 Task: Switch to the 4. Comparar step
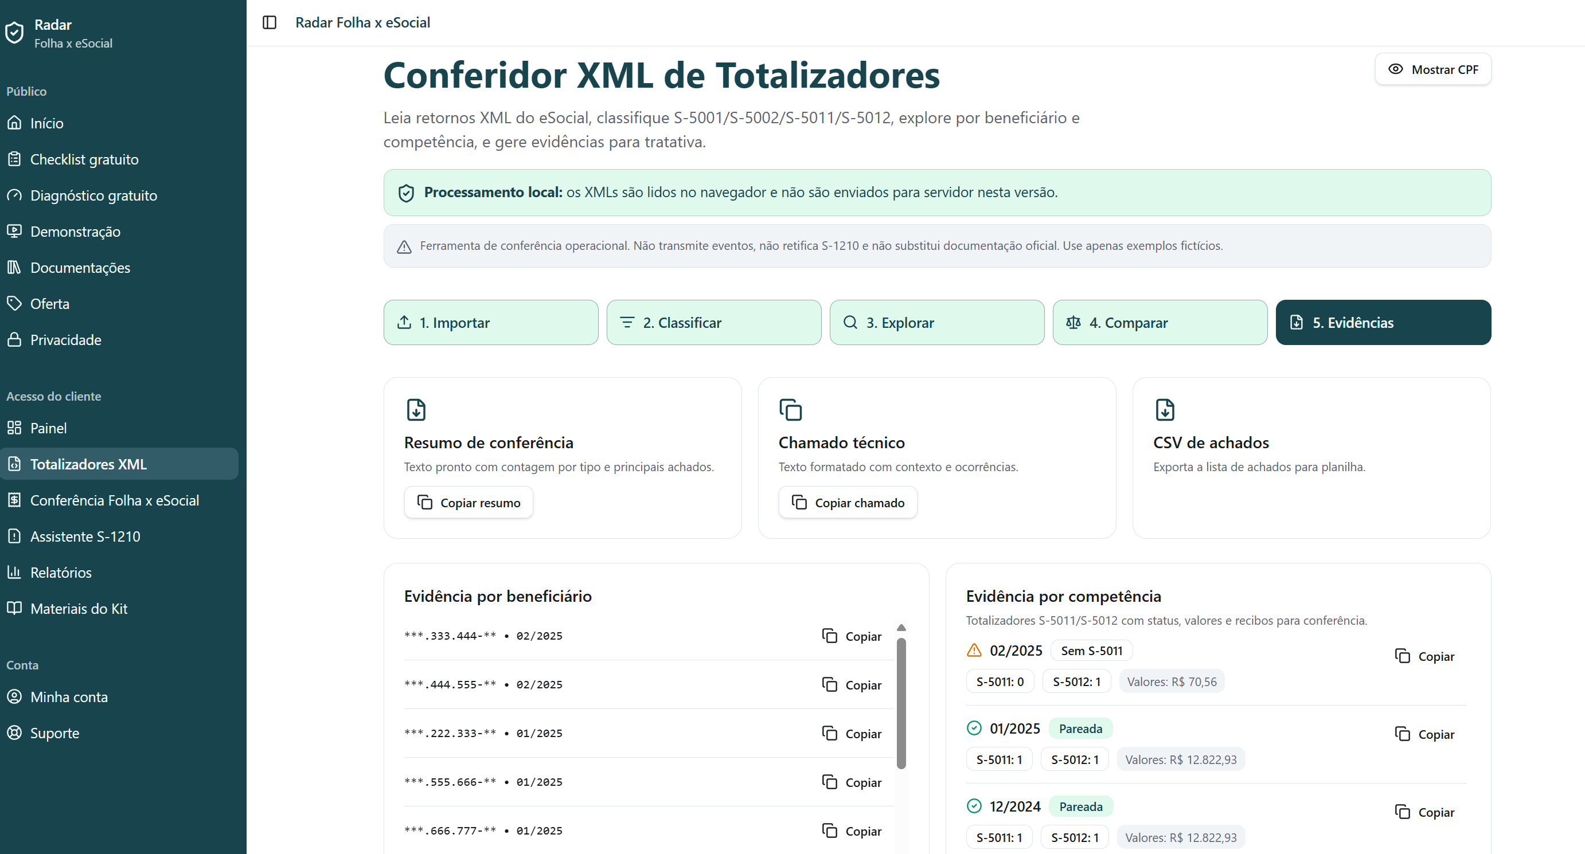click(1160, 323)
